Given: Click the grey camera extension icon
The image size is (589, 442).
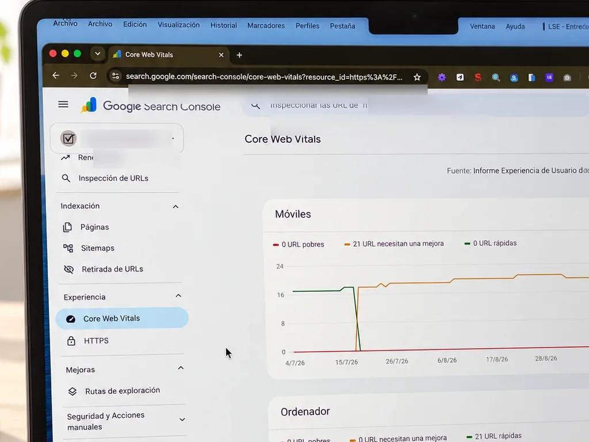Looking at the screenshot, I should pyautogui.click(x=567, y=78).
